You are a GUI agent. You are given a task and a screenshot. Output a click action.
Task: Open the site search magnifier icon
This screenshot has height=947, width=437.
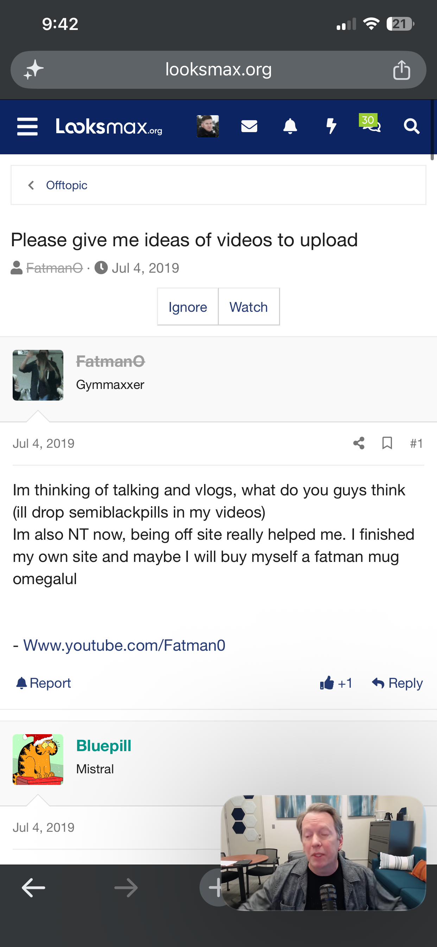point(411,126)
